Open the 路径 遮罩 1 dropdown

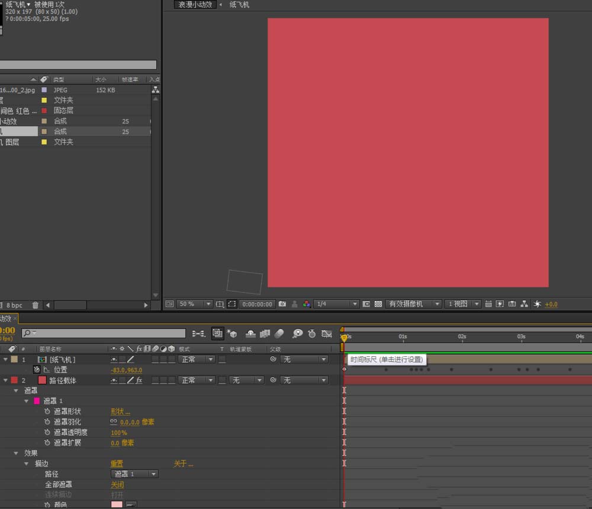coord(134,474)
